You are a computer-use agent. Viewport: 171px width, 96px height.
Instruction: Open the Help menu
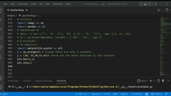point(68,4)
